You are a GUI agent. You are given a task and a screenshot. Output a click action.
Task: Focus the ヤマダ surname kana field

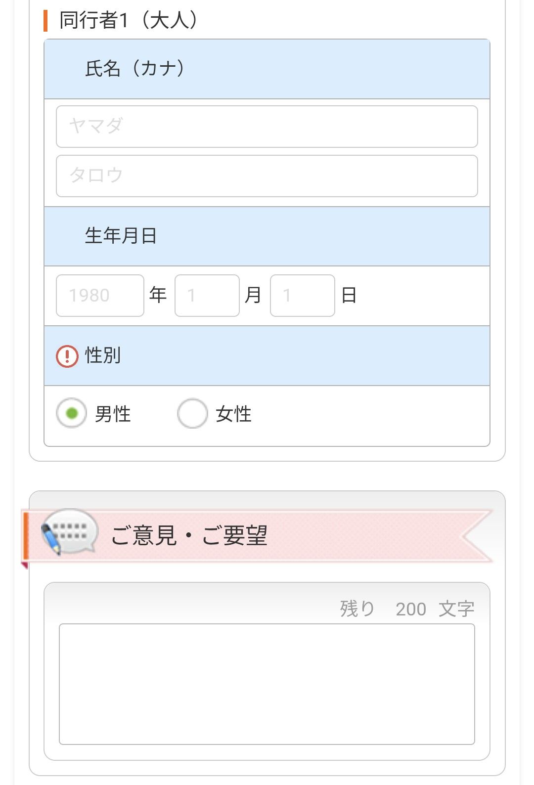(x=267, y=127)
